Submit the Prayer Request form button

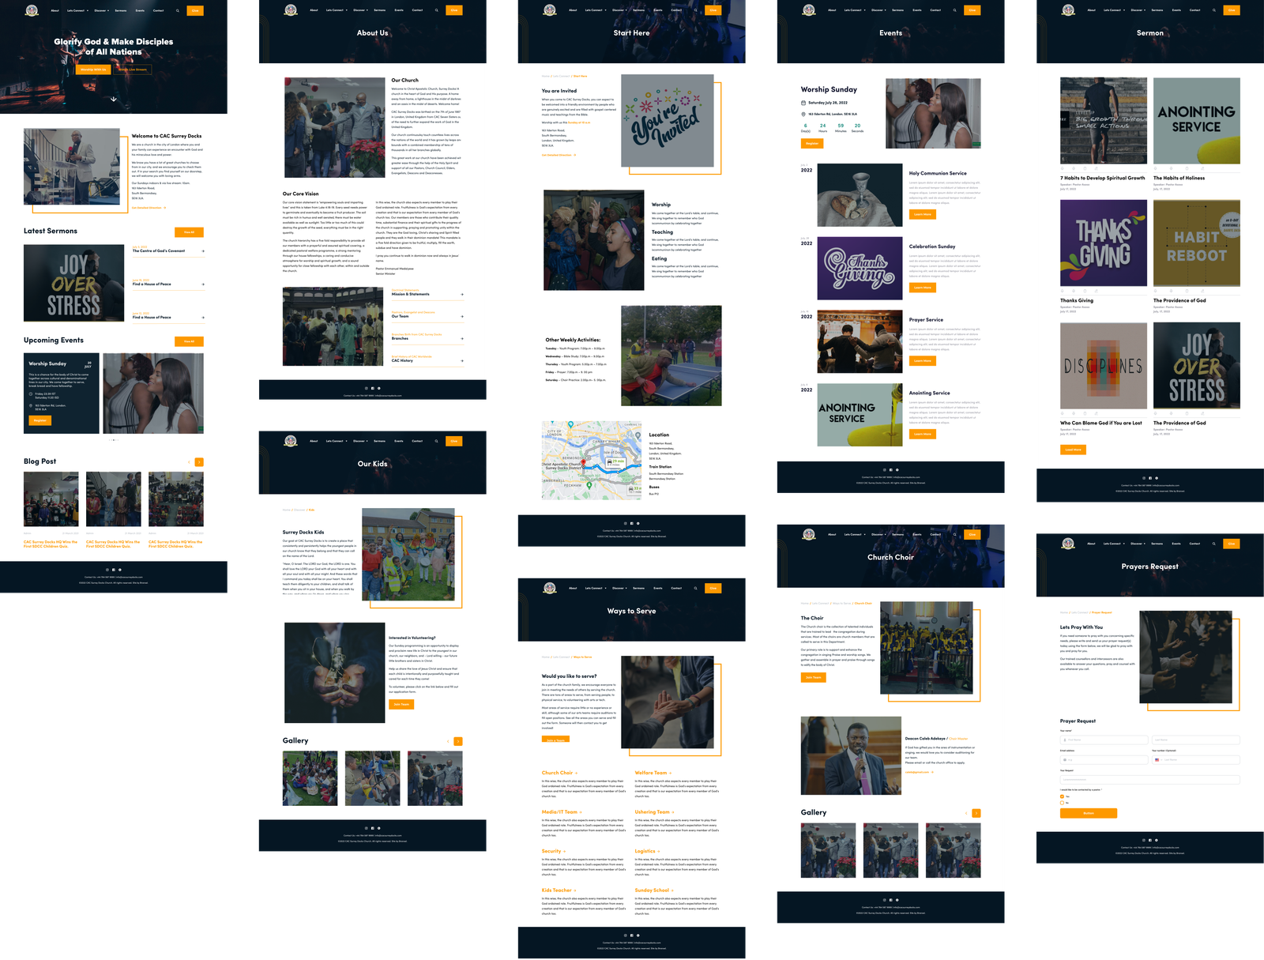[1089, 813]
